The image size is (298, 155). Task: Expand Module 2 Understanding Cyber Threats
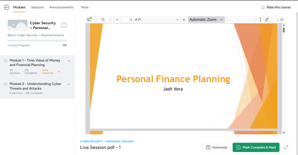(69, 84)
